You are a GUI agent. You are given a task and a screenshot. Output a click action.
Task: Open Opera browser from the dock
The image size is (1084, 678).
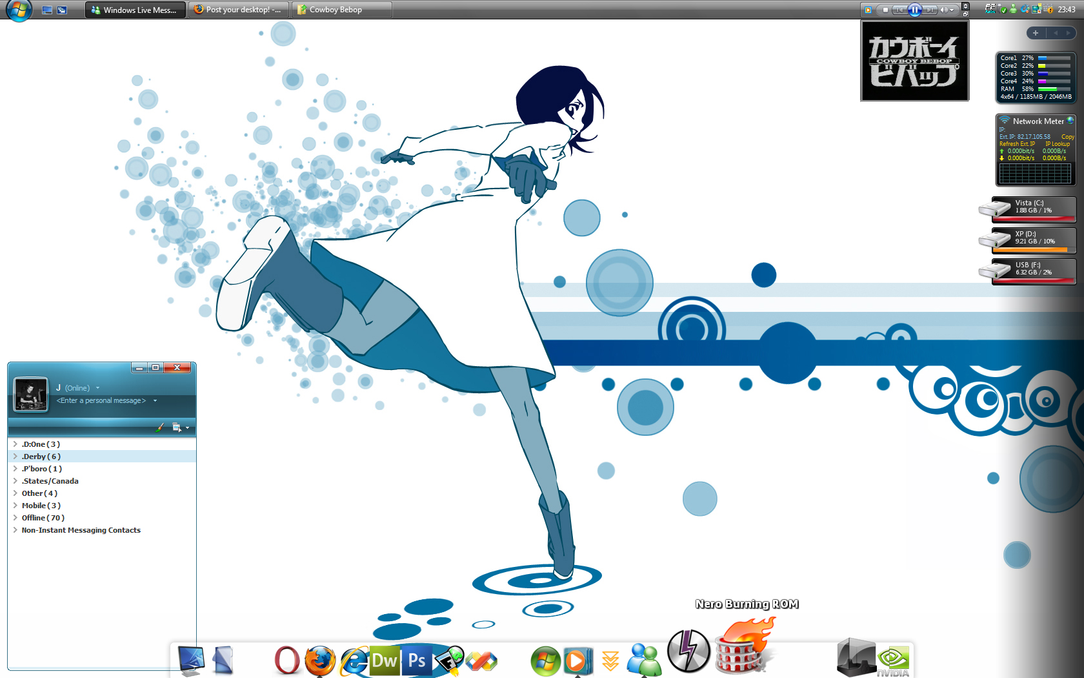(287, 661)
